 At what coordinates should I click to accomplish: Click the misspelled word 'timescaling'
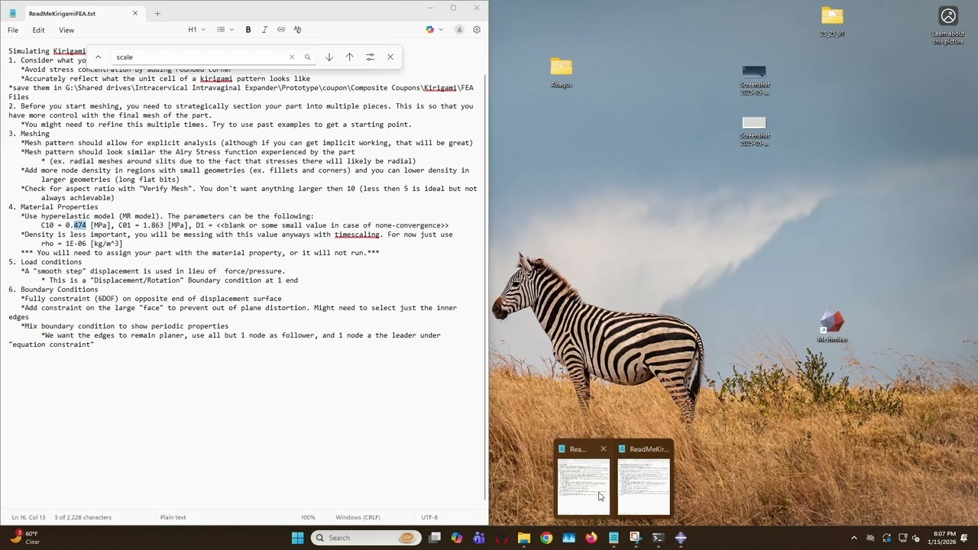point(357,235)
